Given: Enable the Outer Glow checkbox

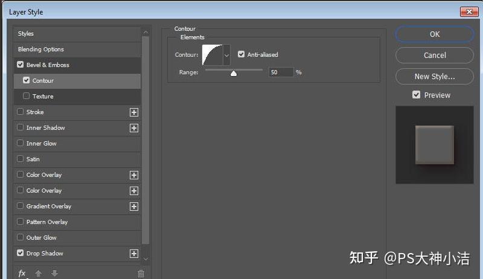Looking at the screenshot, I should click(21, 237).
